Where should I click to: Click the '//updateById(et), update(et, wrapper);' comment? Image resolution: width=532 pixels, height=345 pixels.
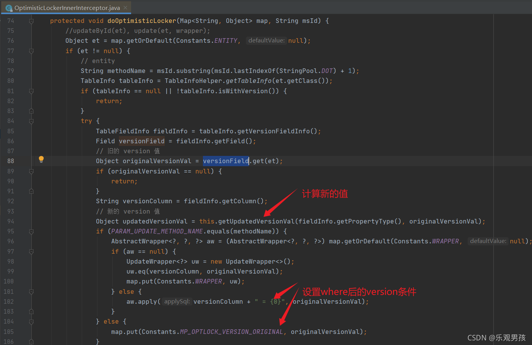[x=138, y=31]
